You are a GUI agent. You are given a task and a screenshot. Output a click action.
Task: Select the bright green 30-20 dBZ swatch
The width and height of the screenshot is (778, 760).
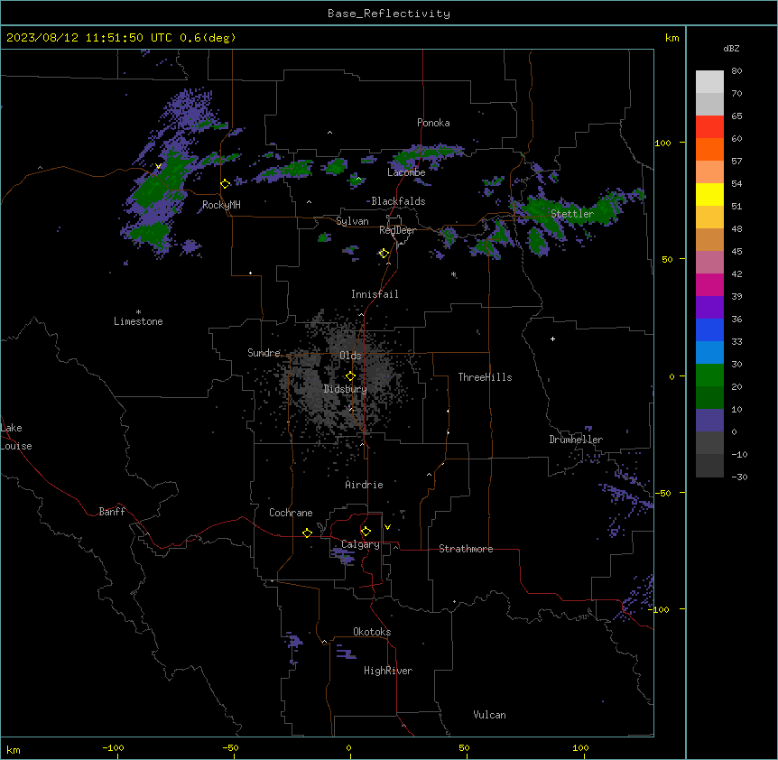coord(709,375)
